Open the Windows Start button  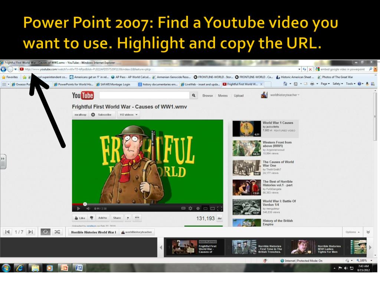[x=6, y=268]
